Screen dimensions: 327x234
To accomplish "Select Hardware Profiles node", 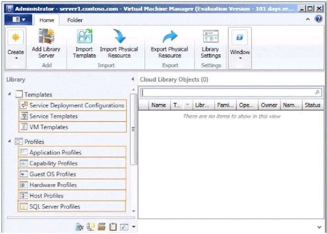I will pos(72,185).
